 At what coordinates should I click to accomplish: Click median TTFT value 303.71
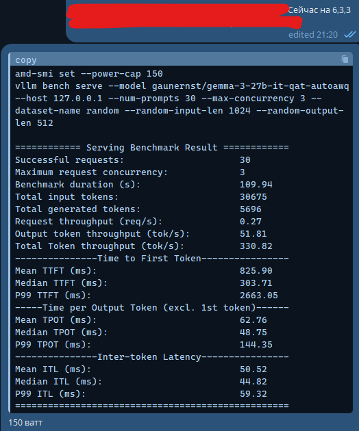coord(256,283)
